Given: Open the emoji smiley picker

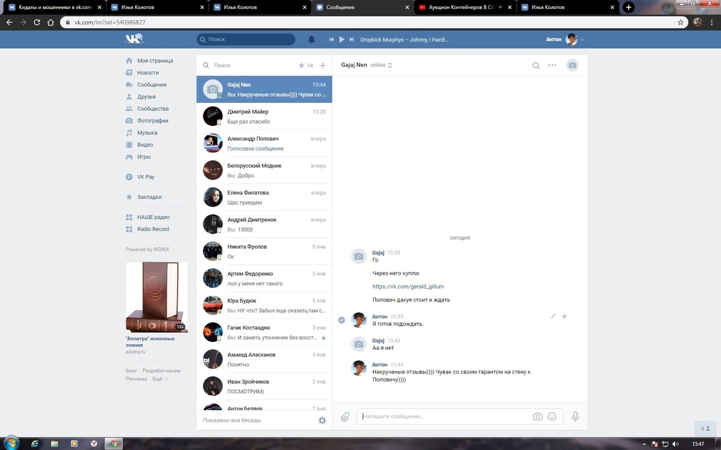Looking at the screenshot, I should [x=552, y=417].
